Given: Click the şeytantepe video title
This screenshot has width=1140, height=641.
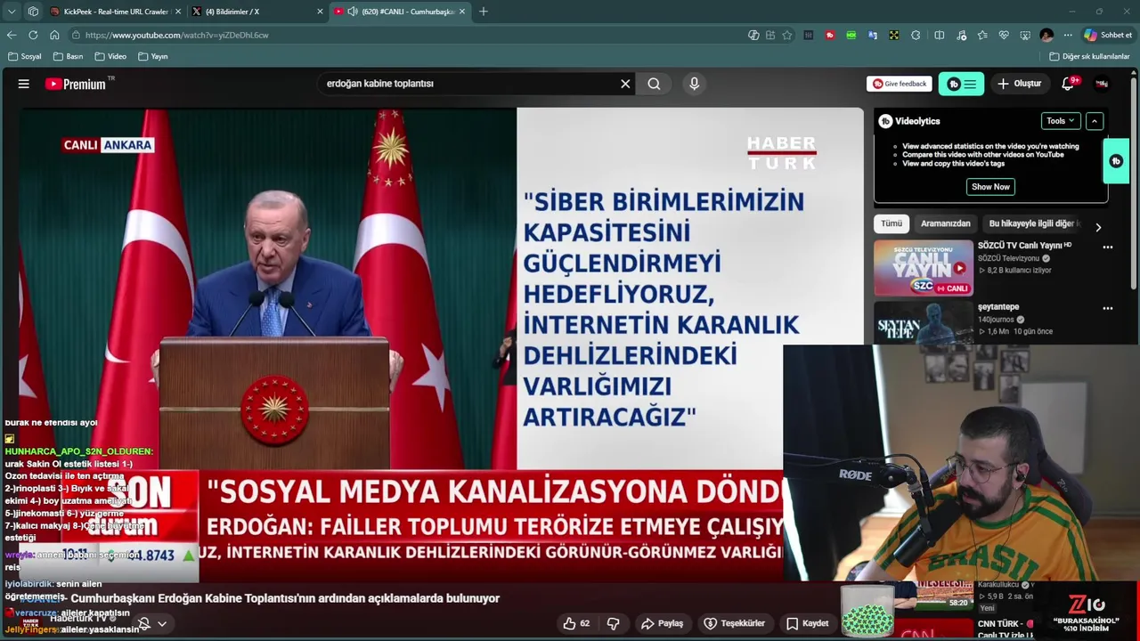Looking at the screenshot, I should 998,306.
